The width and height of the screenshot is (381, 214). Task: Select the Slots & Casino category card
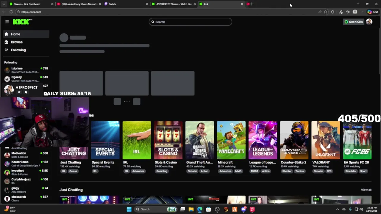168,140
